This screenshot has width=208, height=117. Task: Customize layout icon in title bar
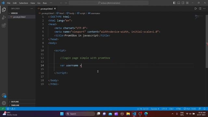(x=187, y=3)
